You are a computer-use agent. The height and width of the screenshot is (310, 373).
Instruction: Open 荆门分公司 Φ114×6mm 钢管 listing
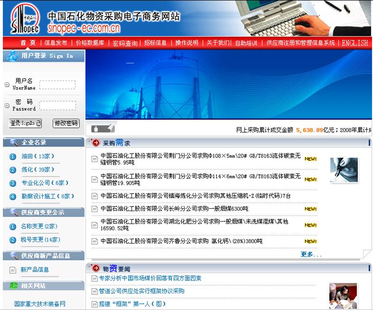pos(200,179)
